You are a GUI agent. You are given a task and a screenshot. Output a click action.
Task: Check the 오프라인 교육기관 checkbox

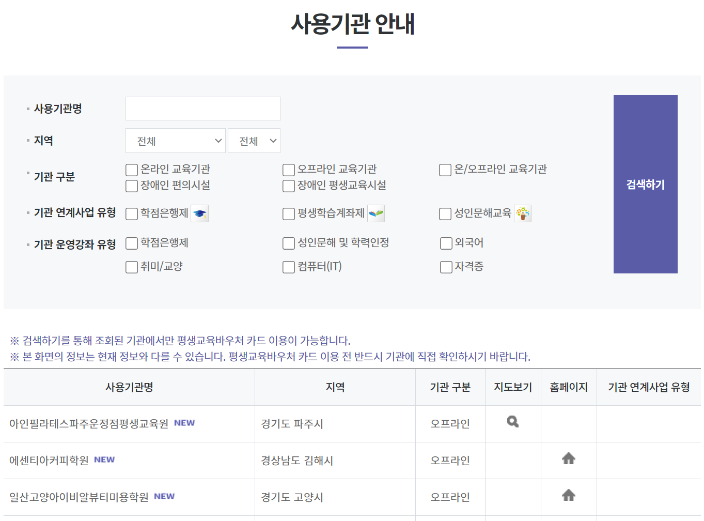pos(289,170)
